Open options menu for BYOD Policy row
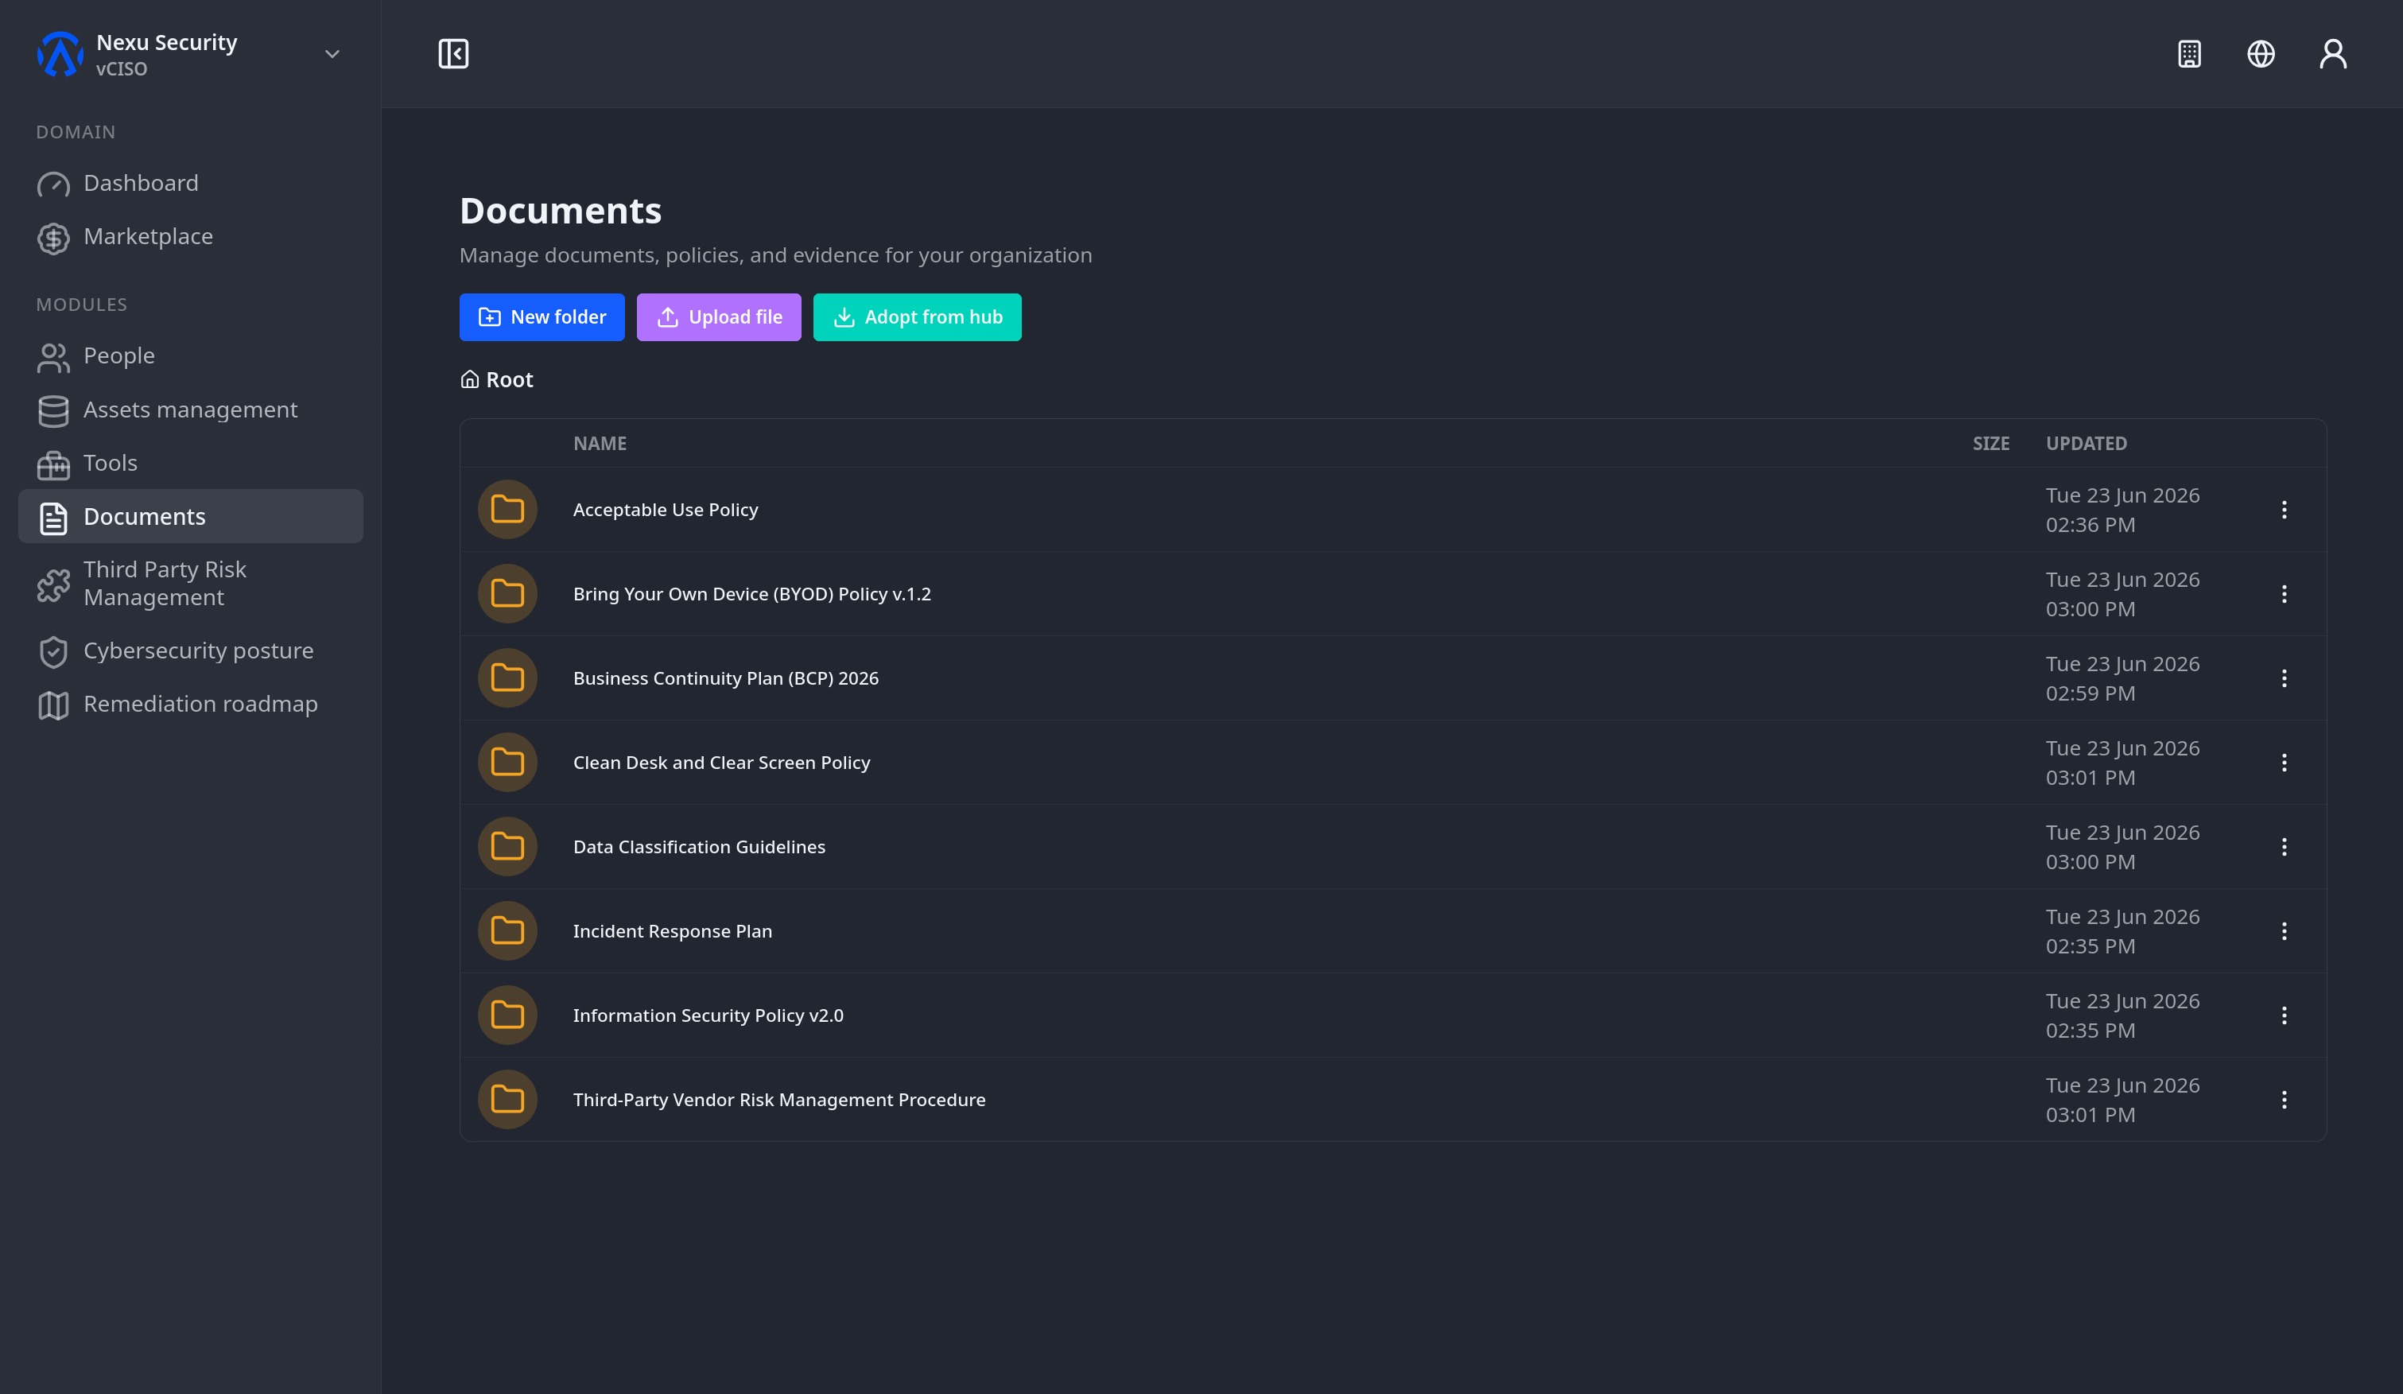Image resolution: width=2403 pixels, height=1394 pixels. [x=2284, y=594]
